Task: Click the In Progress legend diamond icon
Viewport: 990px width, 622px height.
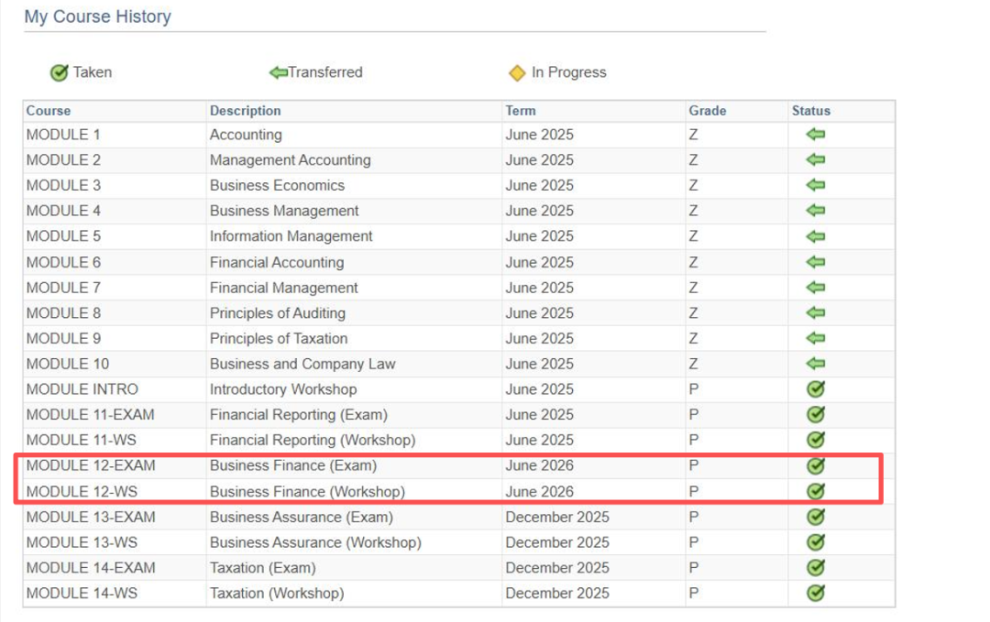Action: (517, 73)
